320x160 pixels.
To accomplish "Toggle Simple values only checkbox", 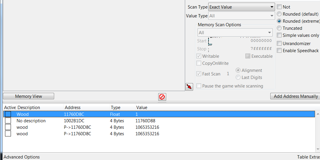I will (x=279, y=35).
